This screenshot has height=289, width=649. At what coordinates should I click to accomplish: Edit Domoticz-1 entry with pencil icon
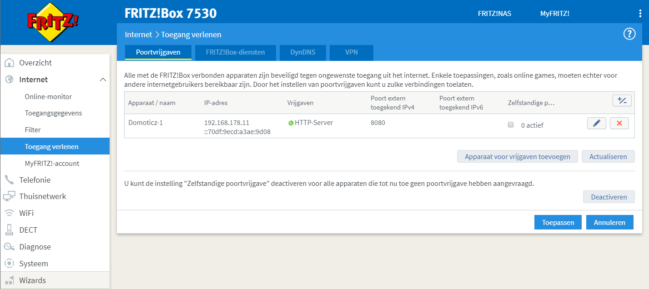coord(597,123)
